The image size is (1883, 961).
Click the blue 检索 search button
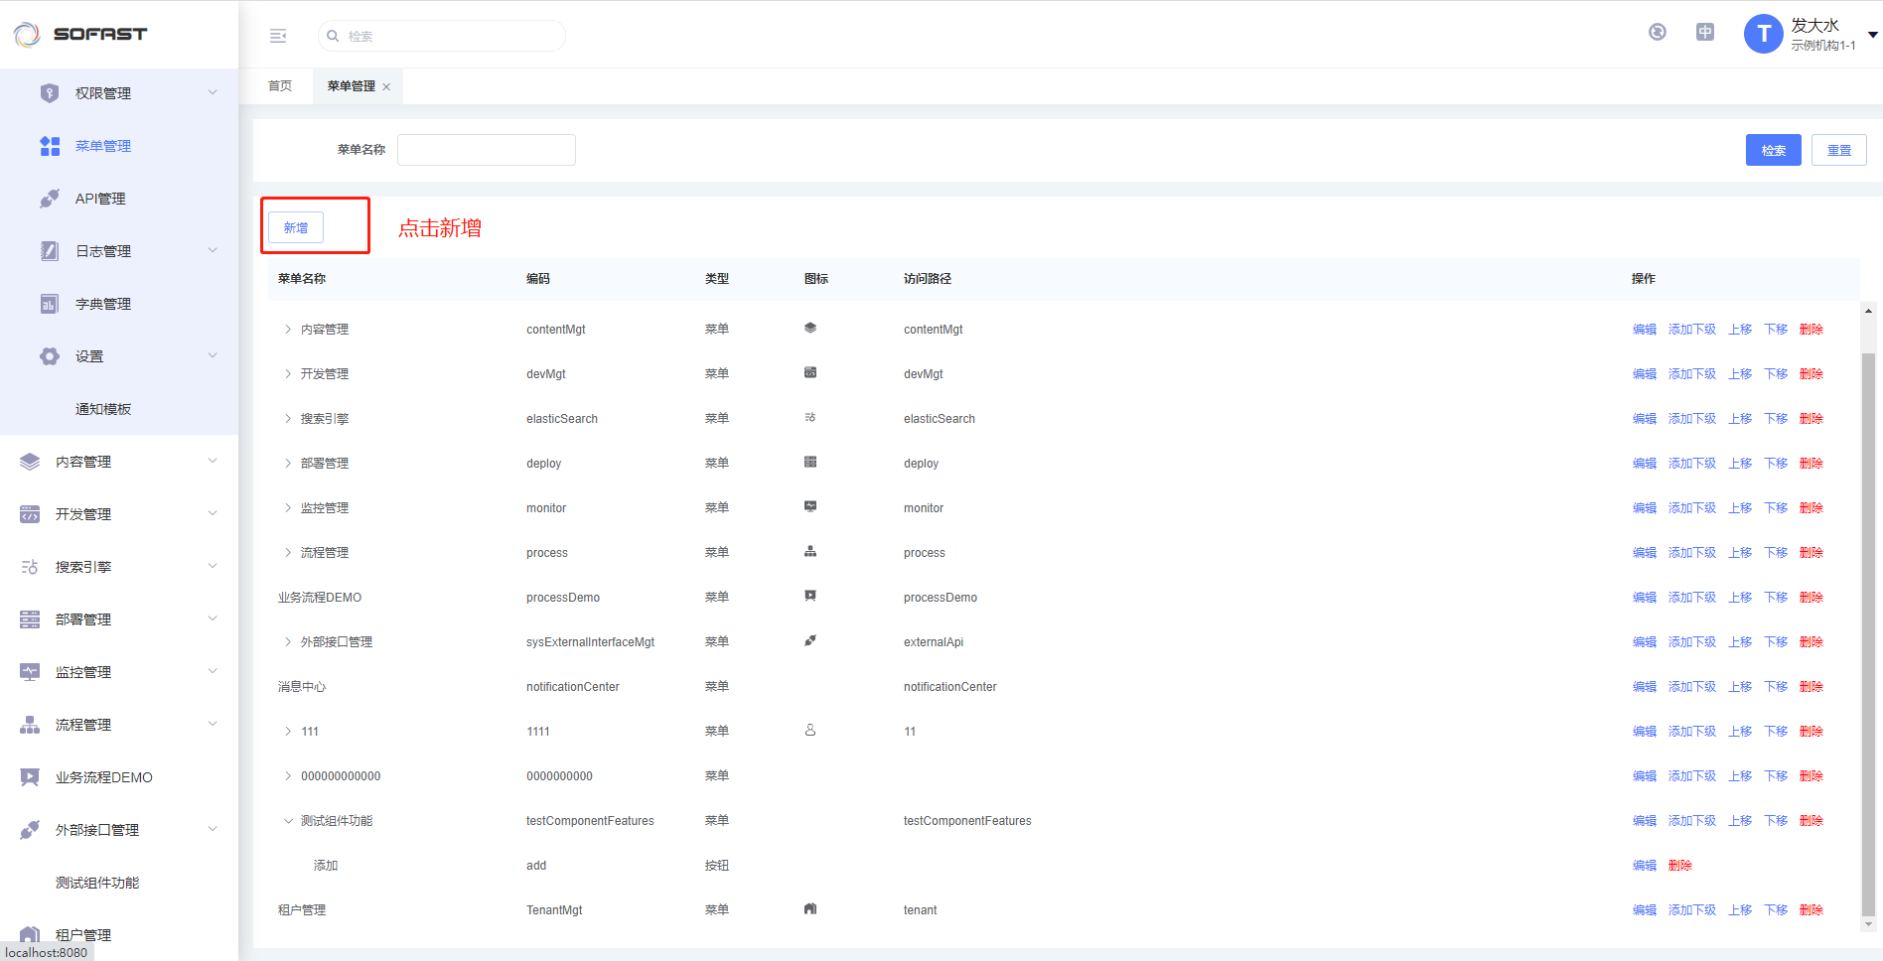tap(1773, 151)
